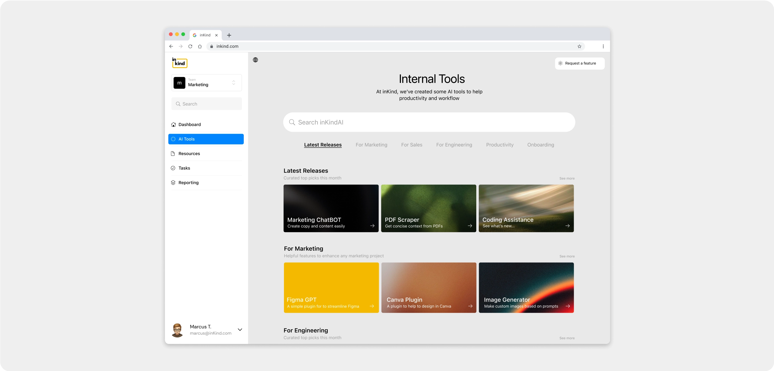Click the browser home icon
This screenshot has height=371, width=774.
[200, 46]
